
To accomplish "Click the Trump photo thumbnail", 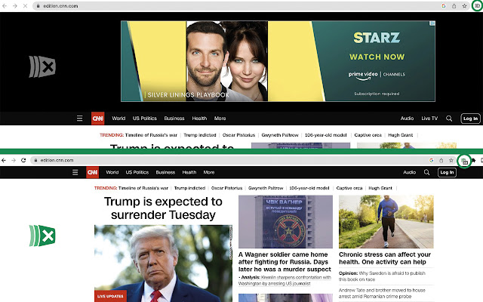I will pos(163,263).
